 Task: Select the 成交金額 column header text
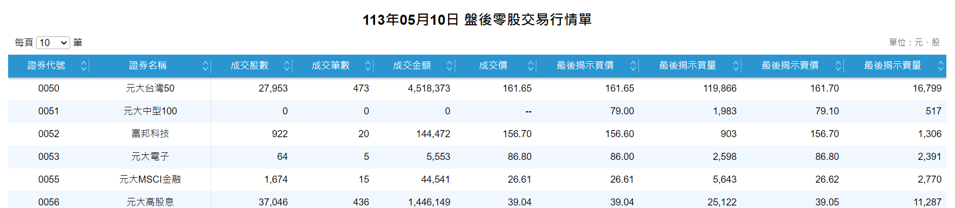(412, 66)
